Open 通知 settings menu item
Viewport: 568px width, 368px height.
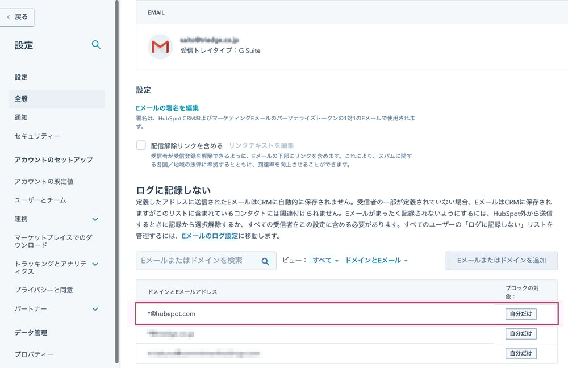21,118
